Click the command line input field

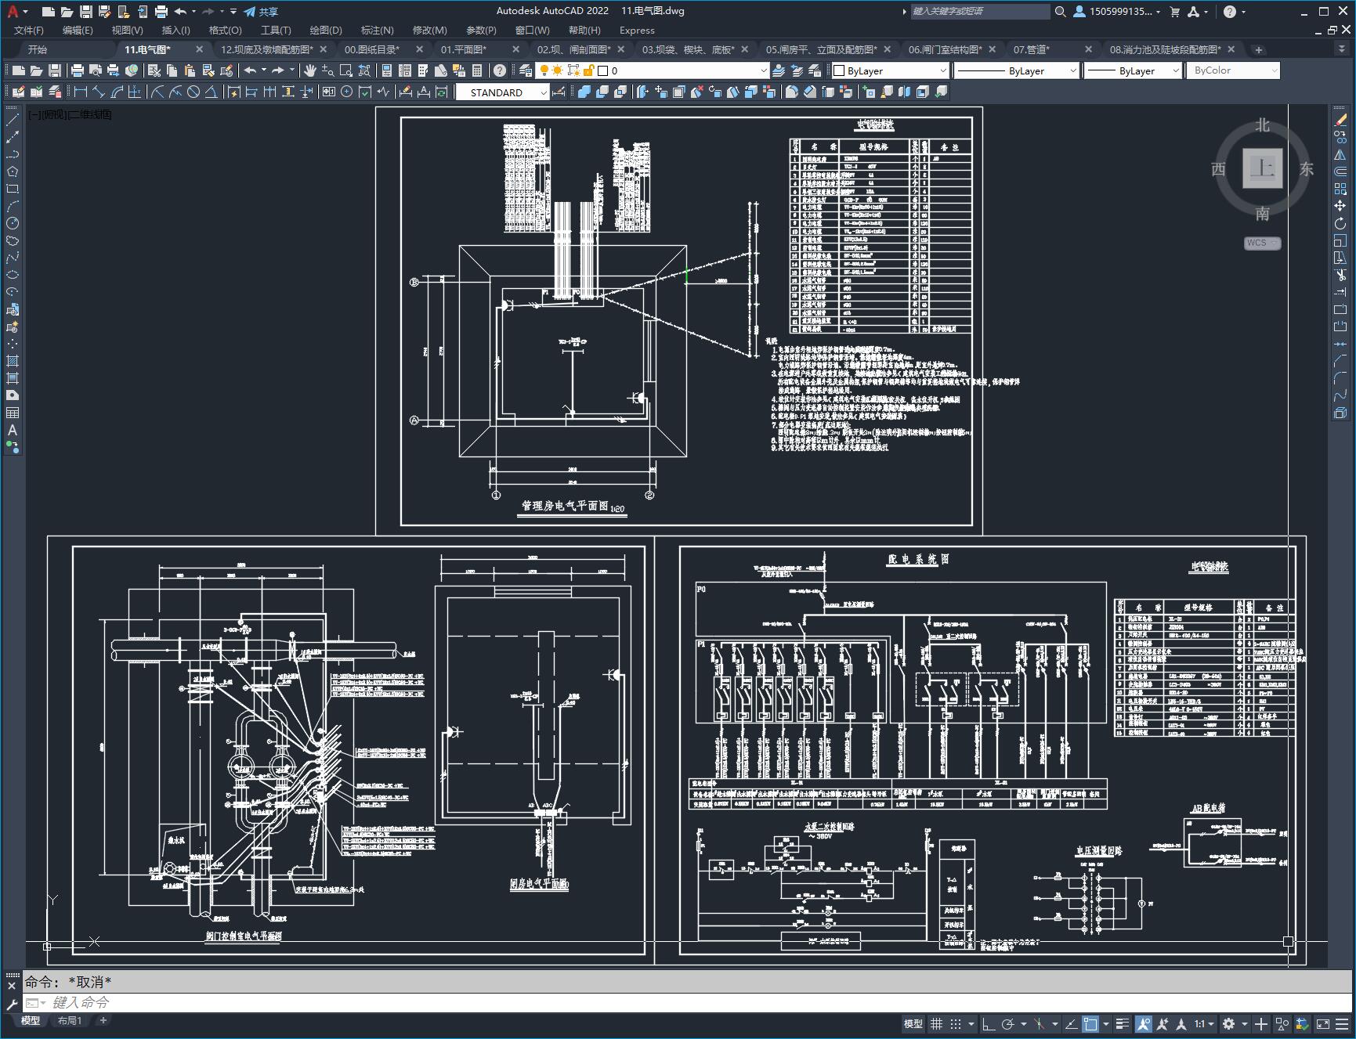click(689, 1002)
